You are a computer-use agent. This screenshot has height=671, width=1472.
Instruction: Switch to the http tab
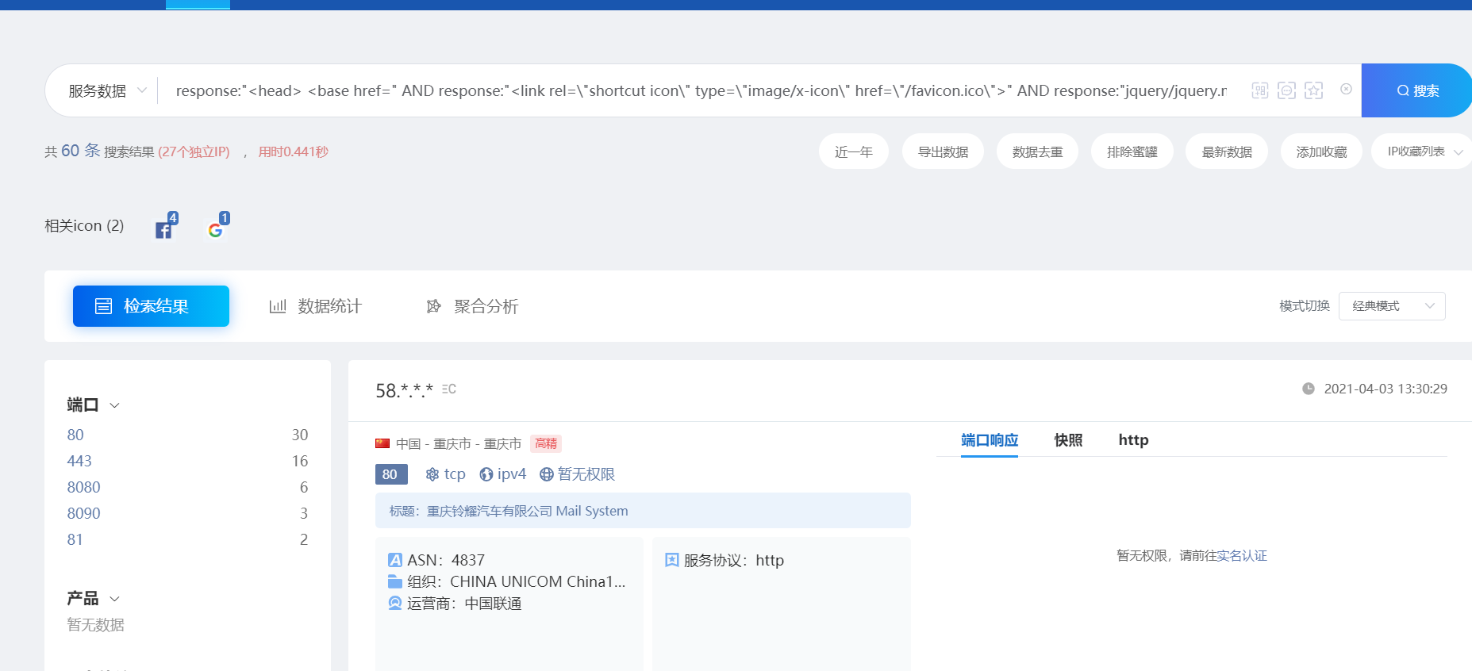pyautogui.click(x=1133, y=440)
